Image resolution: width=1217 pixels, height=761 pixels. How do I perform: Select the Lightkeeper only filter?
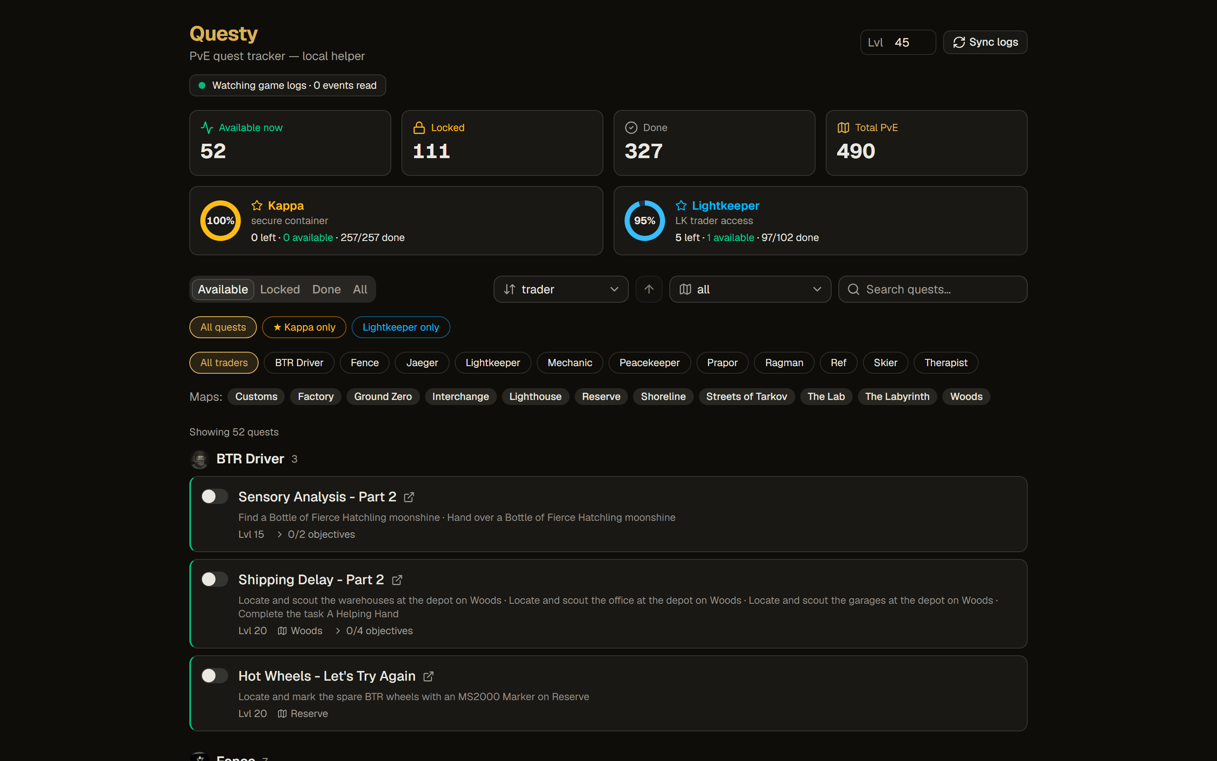click(x=401, y=327)
